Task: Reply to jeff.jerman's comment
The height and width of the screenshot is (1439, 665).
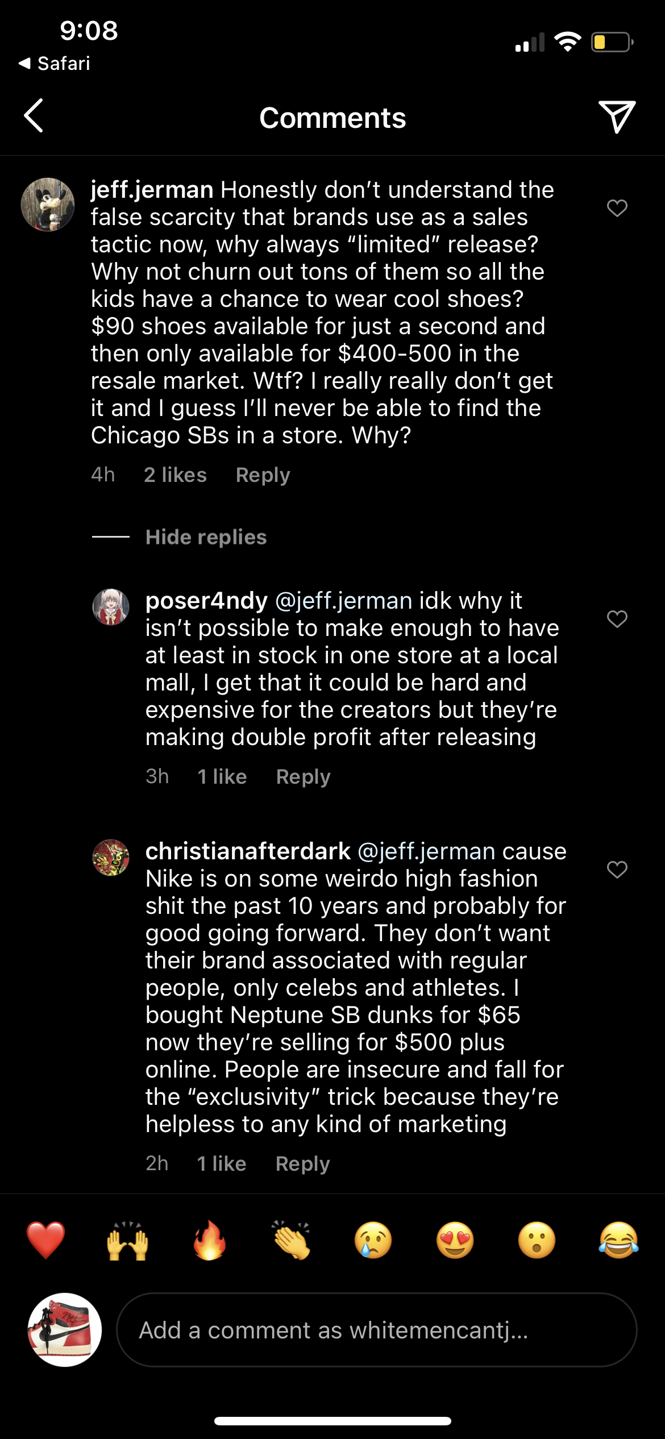Action: [263, 475]
